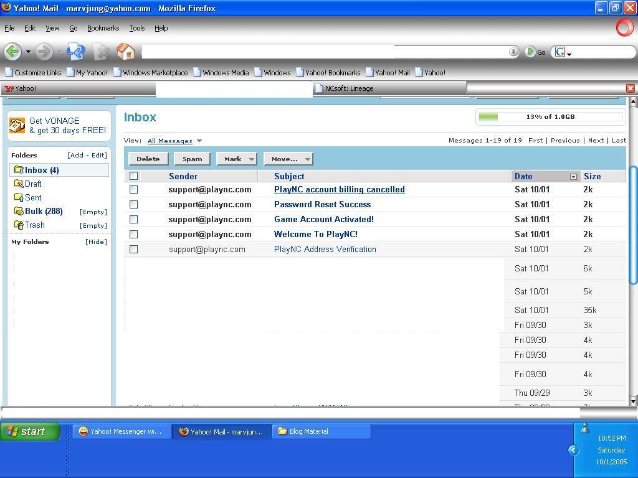Sort messages by Sender column header
This screenshot has width=638, height=478.
pyautogui.click(x=183, y=176)
